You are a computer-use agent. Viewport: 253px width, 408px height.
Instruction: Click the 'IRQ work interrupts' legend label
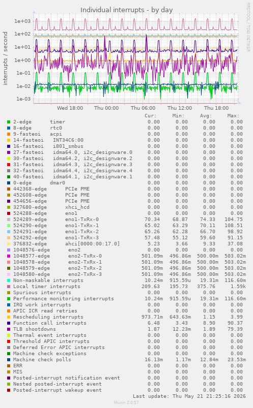point(42,305)
